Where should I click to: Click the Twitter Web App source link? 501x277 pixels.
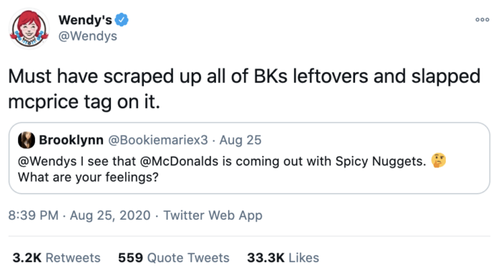tap(213, 215)
